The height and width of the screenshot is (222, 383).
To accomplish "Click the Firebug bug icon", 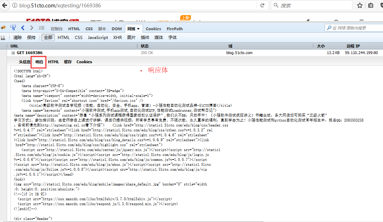I will click(3, 28).
